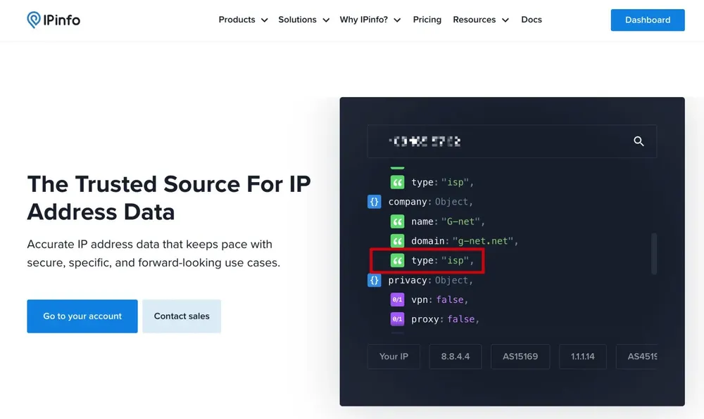Expand the Products dropdown menu

243,20
